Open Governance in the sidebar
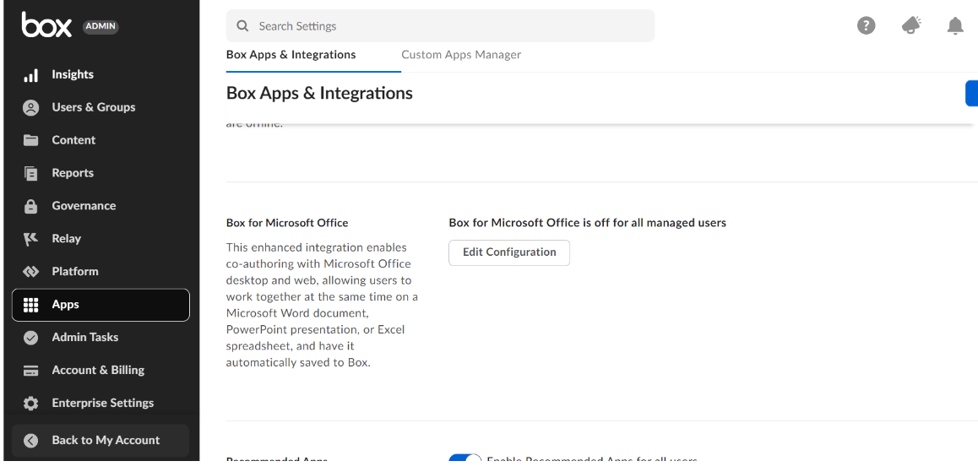Viewport: 978px width, 472px height. click(101, 206)
